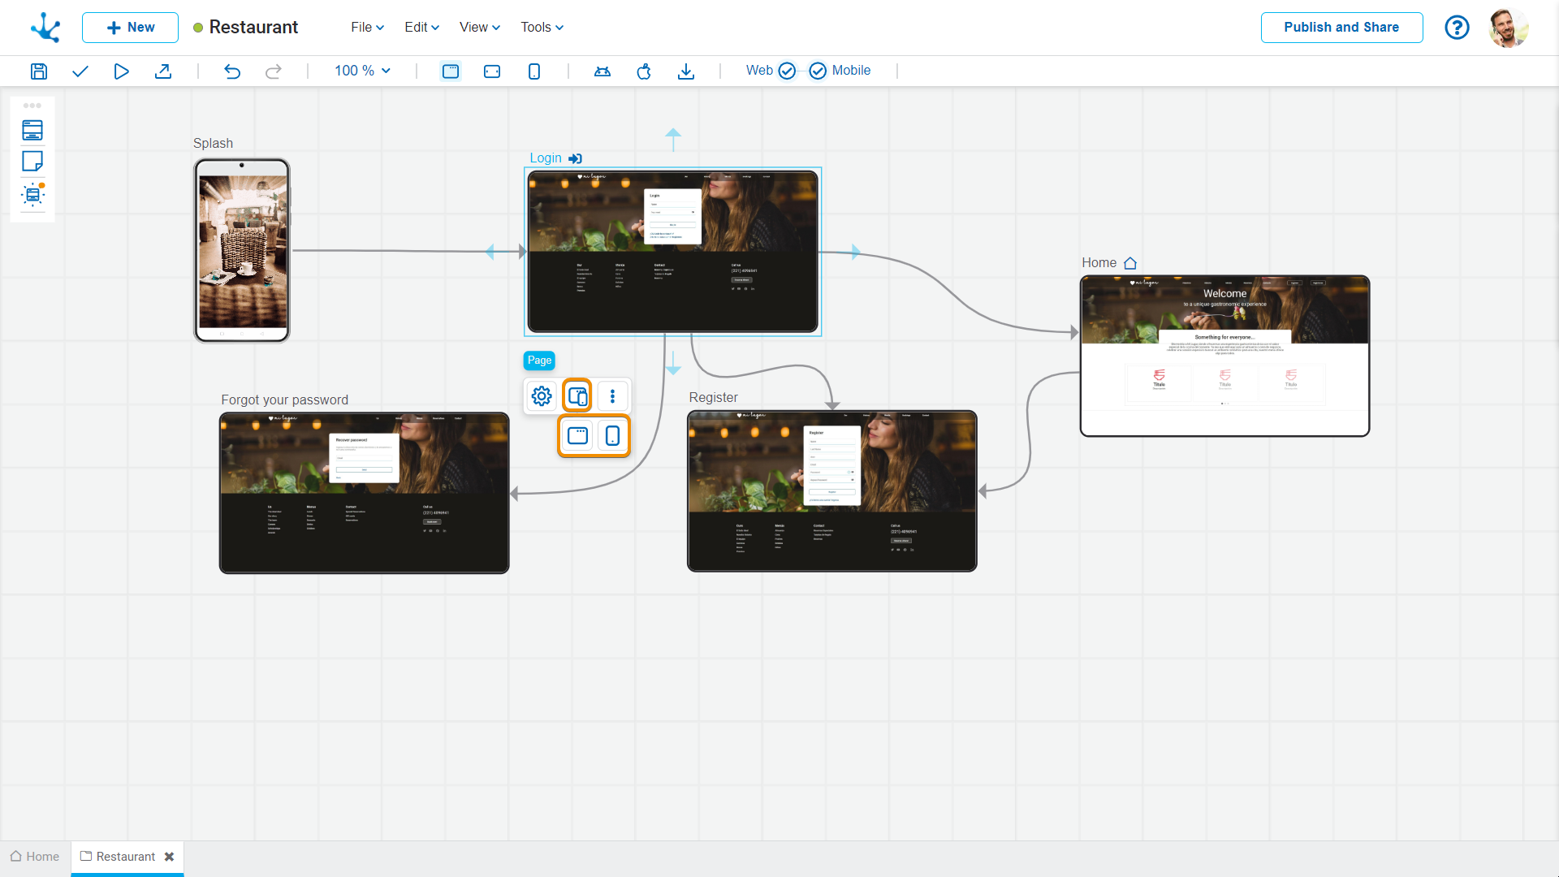
Task: Select the tablet viewport icon in toolbar
Action: click(491, 71)
